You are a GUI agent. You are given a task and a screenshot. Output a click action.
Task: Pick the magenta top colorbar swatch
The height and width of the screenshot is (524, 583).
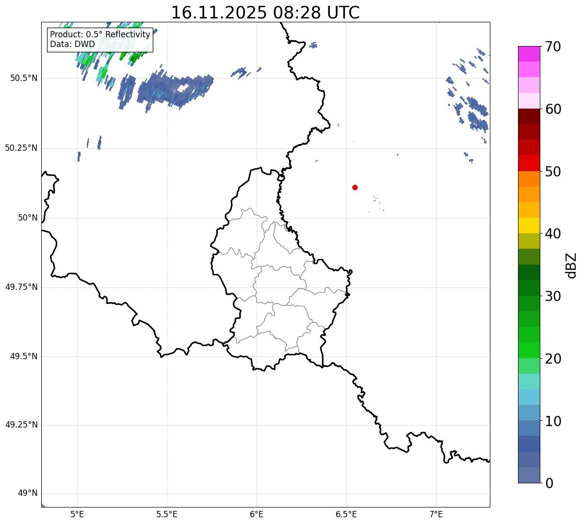tap(529, 54)
